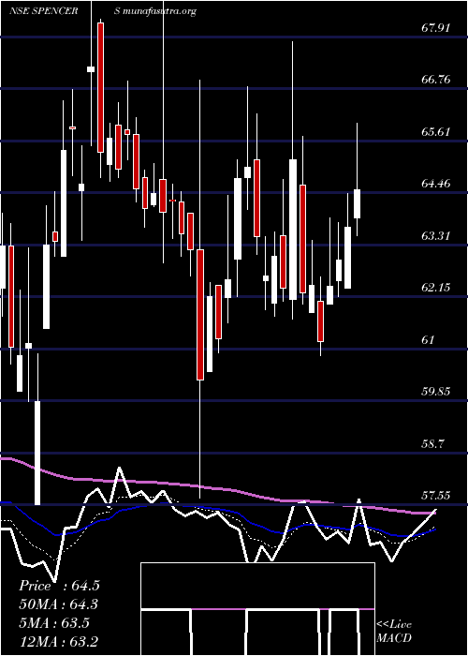Click the 5MA : 63.5 readout
The image size is (468, 656).
(x=54, y=623)
